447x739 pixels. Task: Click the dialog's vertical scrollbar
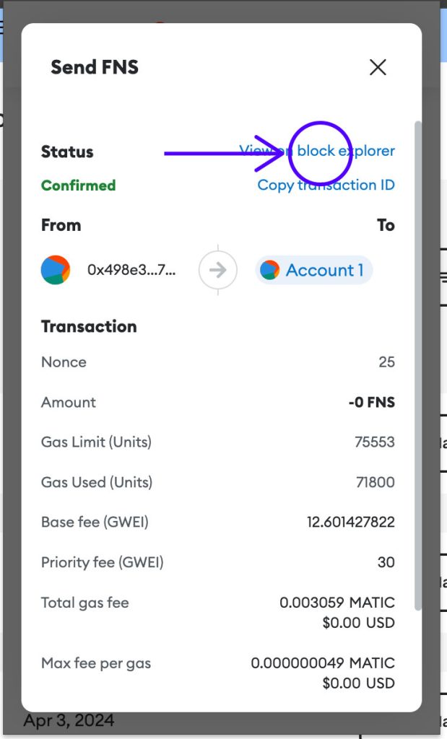418,361
